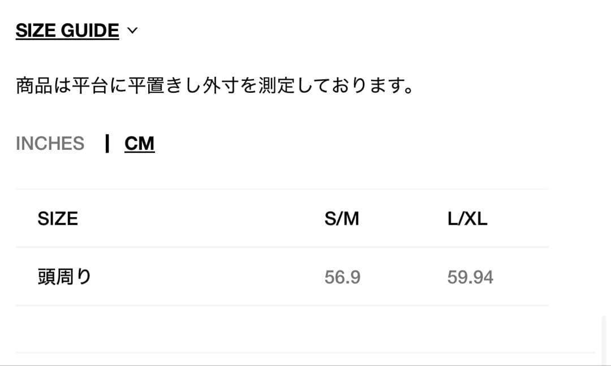Screen dimensions: 611x366
Task: Click the bar separating INCHES and CM
Action: 107,144
